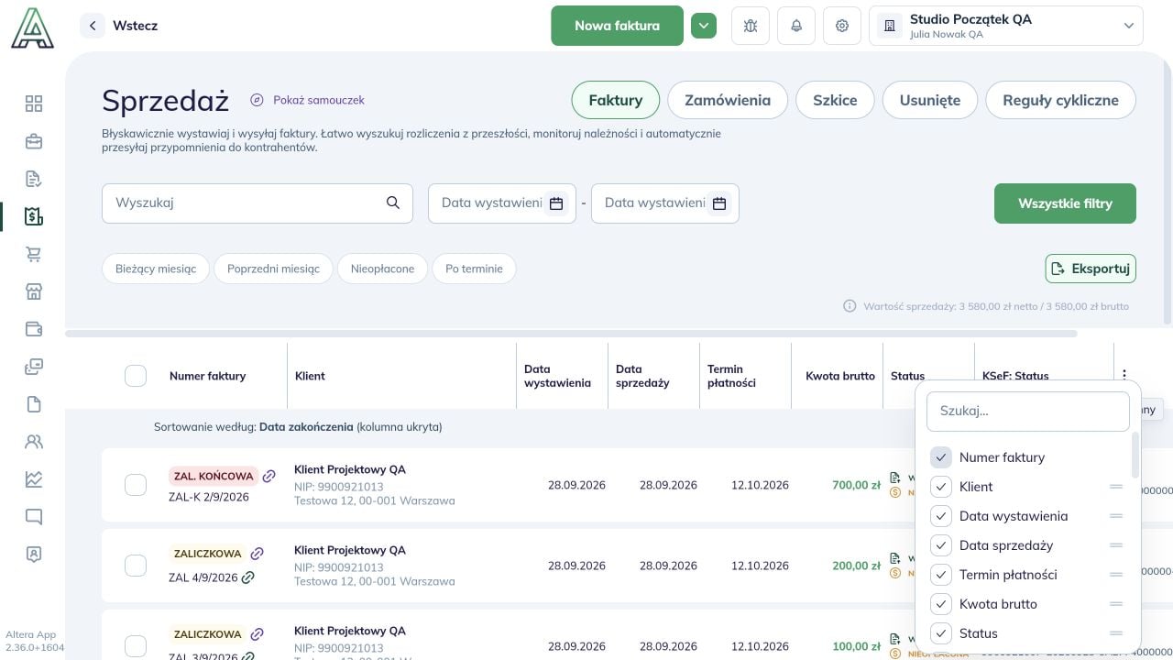The height and width of the screenshot is (660, 1173).
Task: Open the shopping cart icon in sidebar
Action: coord(34,254)
